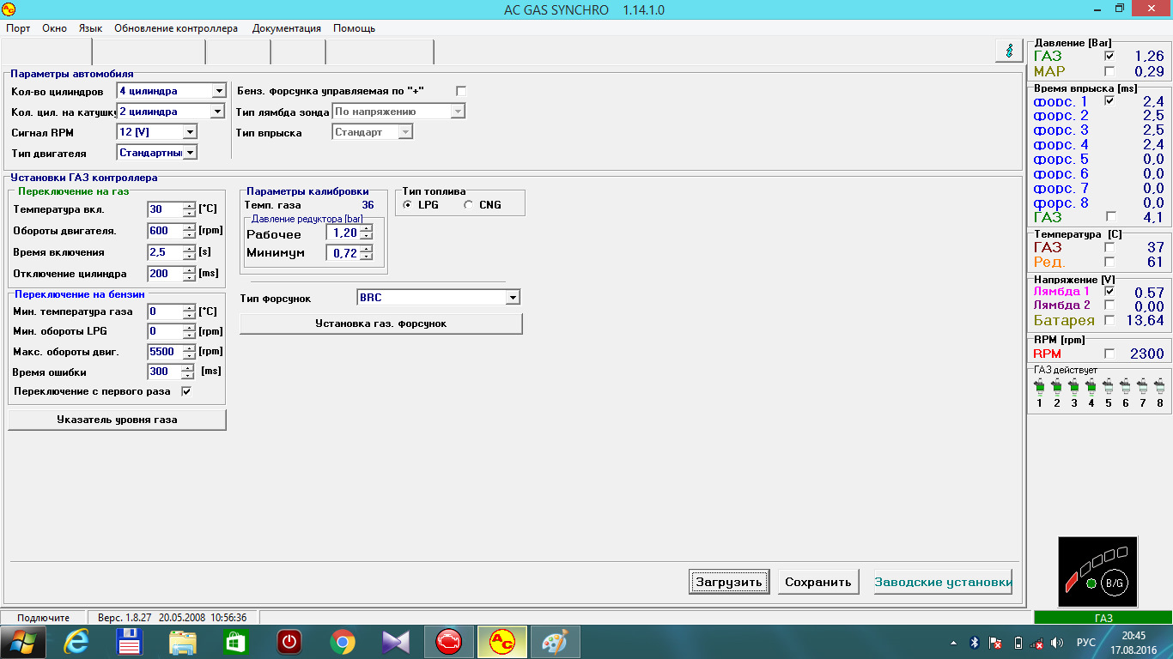Increase 'Рабочее' pressure with the up arrow
This screenshot has width=1173, height=659.
[367, 230]
